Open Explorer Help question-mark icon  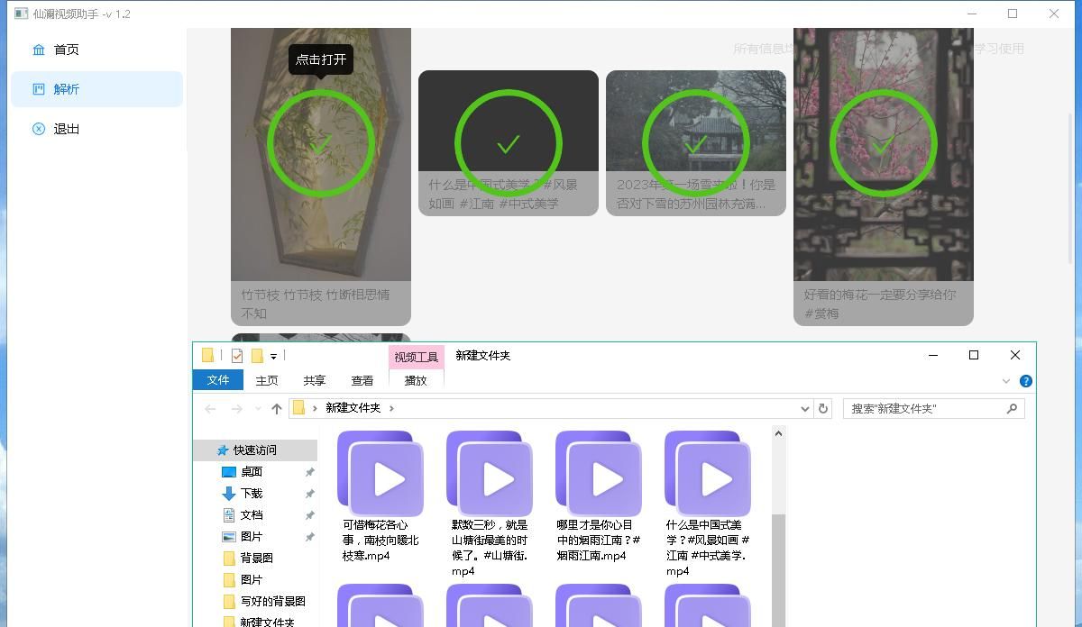coord(1025,381)
